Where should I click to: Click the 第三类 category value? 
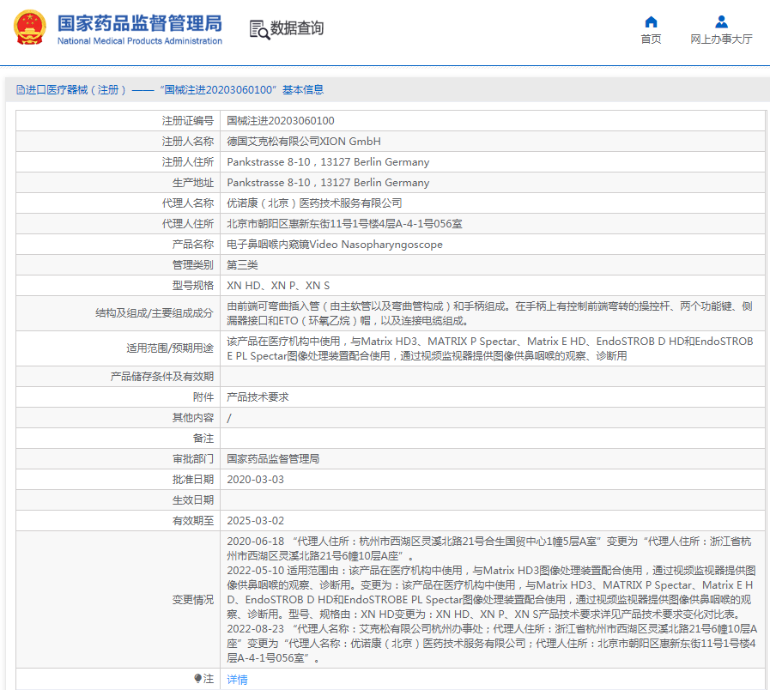coord(242,265)
